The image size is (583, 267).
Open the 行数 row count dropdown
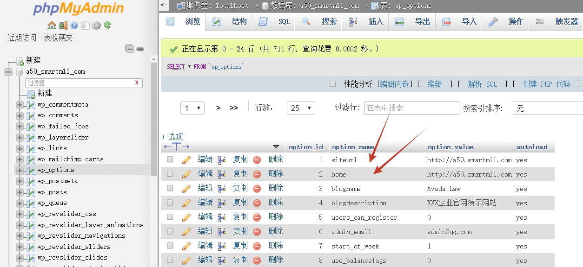[x=301, y=108]
